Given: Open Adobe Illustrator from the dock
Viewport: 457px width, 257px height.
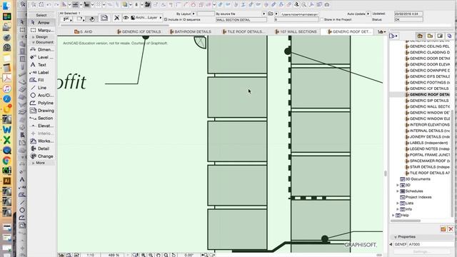Looking at the screenshot, I should 6,181.
